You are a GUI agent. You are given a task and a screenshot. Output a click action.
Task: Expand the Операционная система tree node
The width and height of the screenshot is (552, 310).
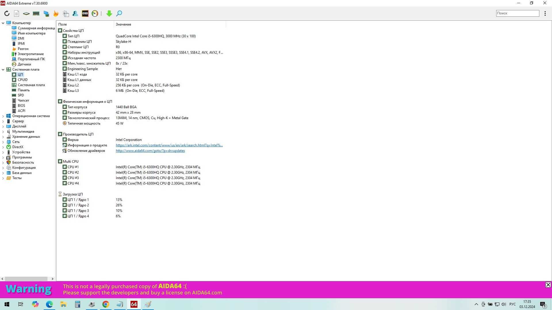(x=3, y=116)
